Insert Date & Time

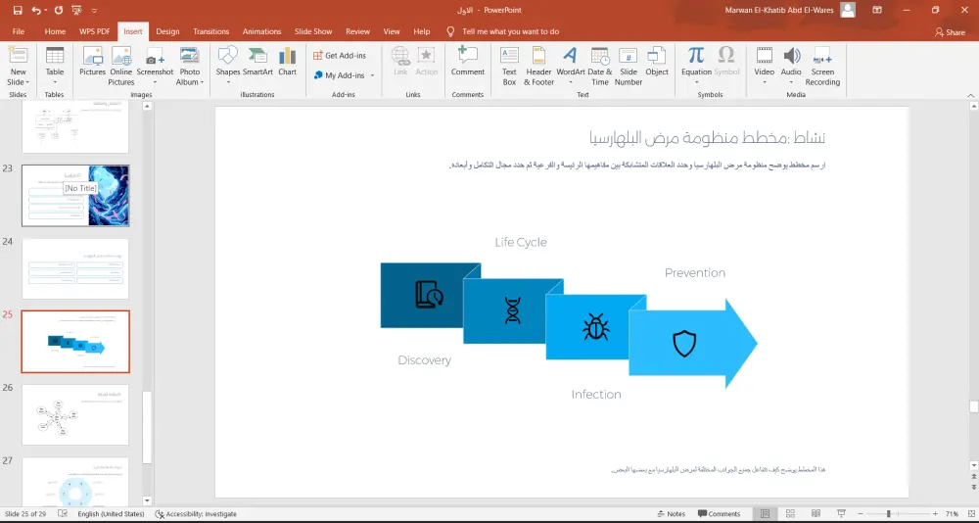[x=600, y=66]
